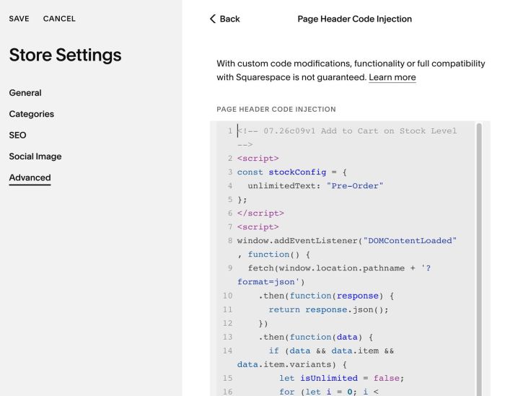Click the code editor vertical scrollbar

click(x=479, y=259)
